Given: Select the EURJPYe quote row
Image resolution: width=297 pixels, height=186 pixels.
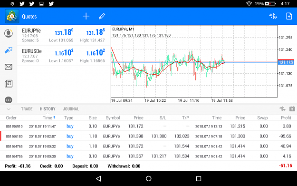Looking at the screenshot, I should click(x=64, y=35).
